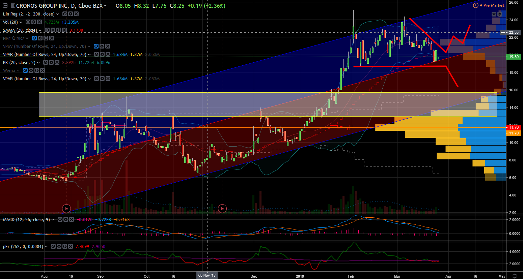
Task: Click the pane double-arrow button
Action: (500, 14)
